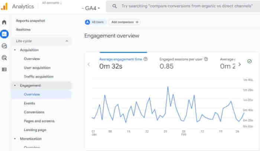This screenshot has height=151, width=260.
Task: Expand the Monetization tree group
Action: tap(15, 139)
